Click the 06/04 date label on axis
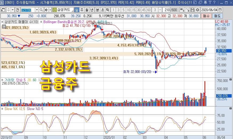 221,137
